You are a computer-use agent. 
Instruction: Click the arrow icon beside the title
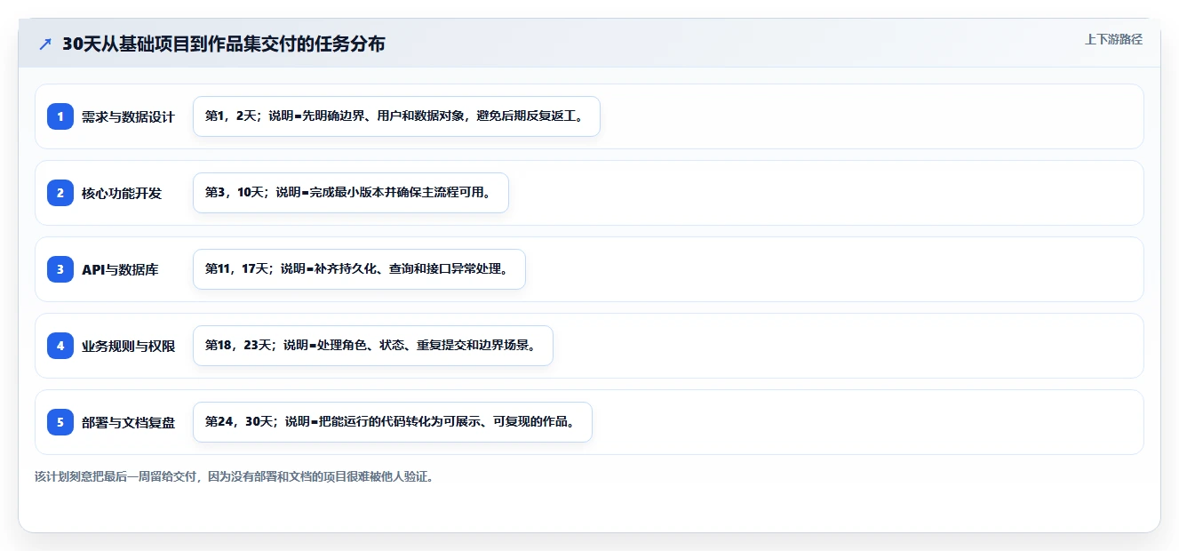coord(45,44)
